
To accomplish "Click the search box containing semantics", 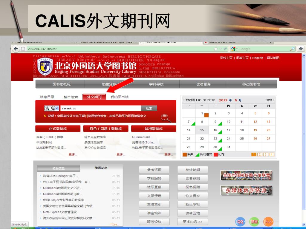I will coord(101,108).
